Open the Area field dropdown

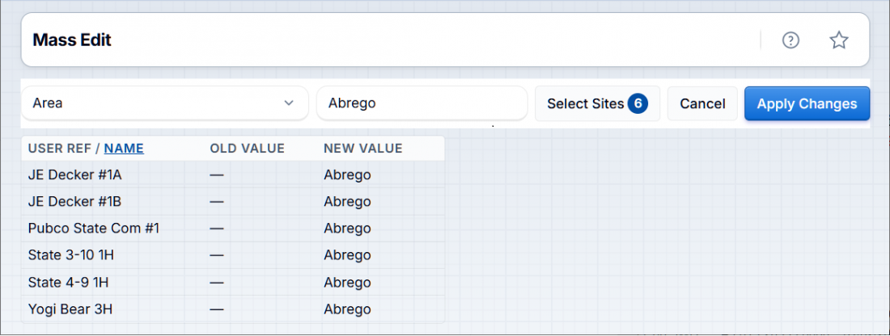tap(165, 103)
